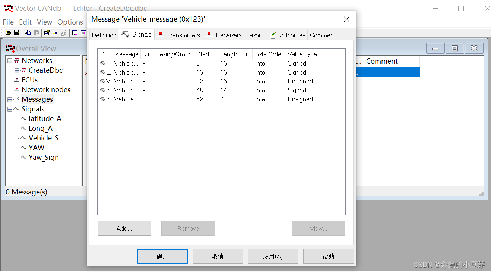Sort by the Value Type column header

[302, 54]
